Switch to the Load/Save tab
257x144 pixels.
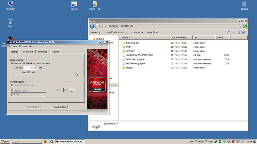[x=28, y=52]
